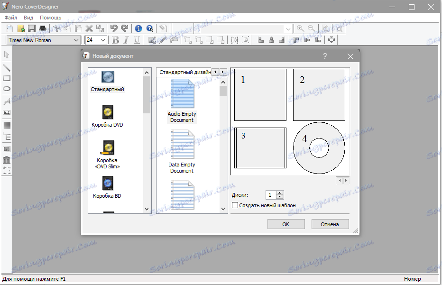Click the Undo arrow icon

click(114, 28)
